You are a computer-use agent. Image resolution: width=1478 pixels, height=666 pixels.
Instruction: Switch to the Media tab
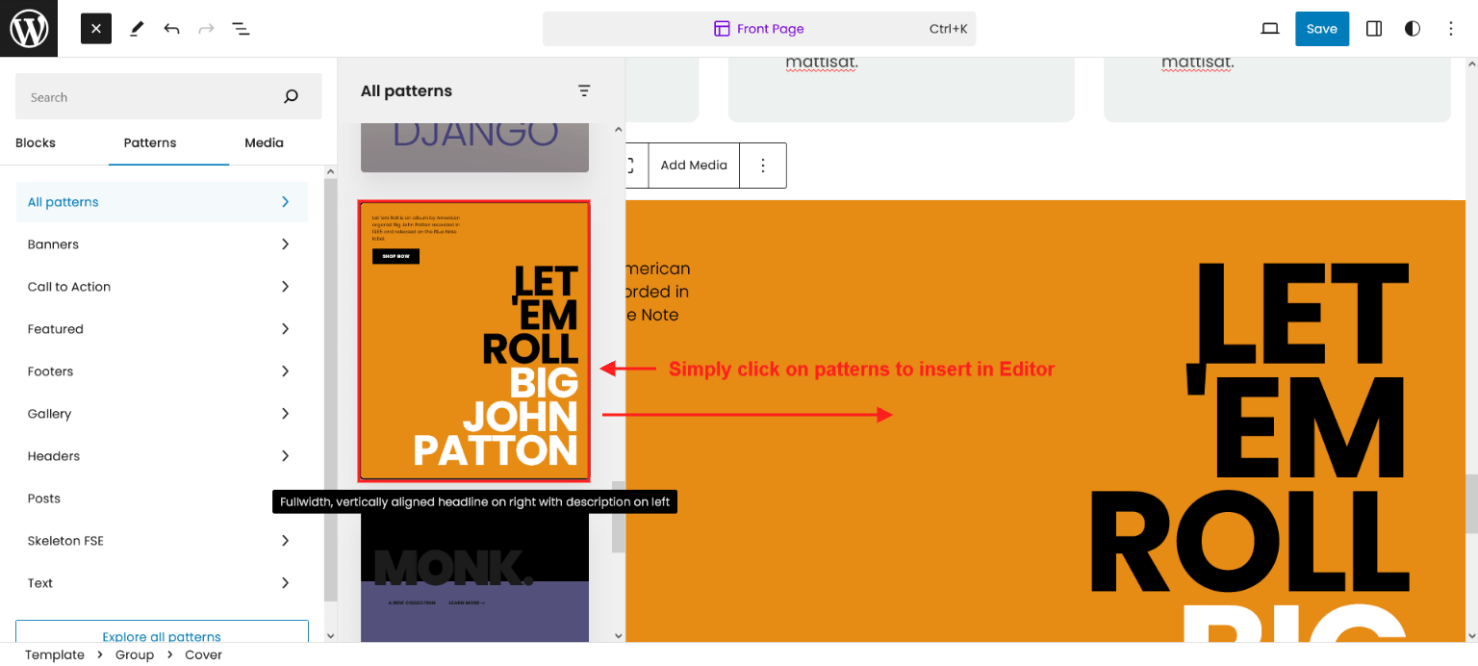(264, 143)
